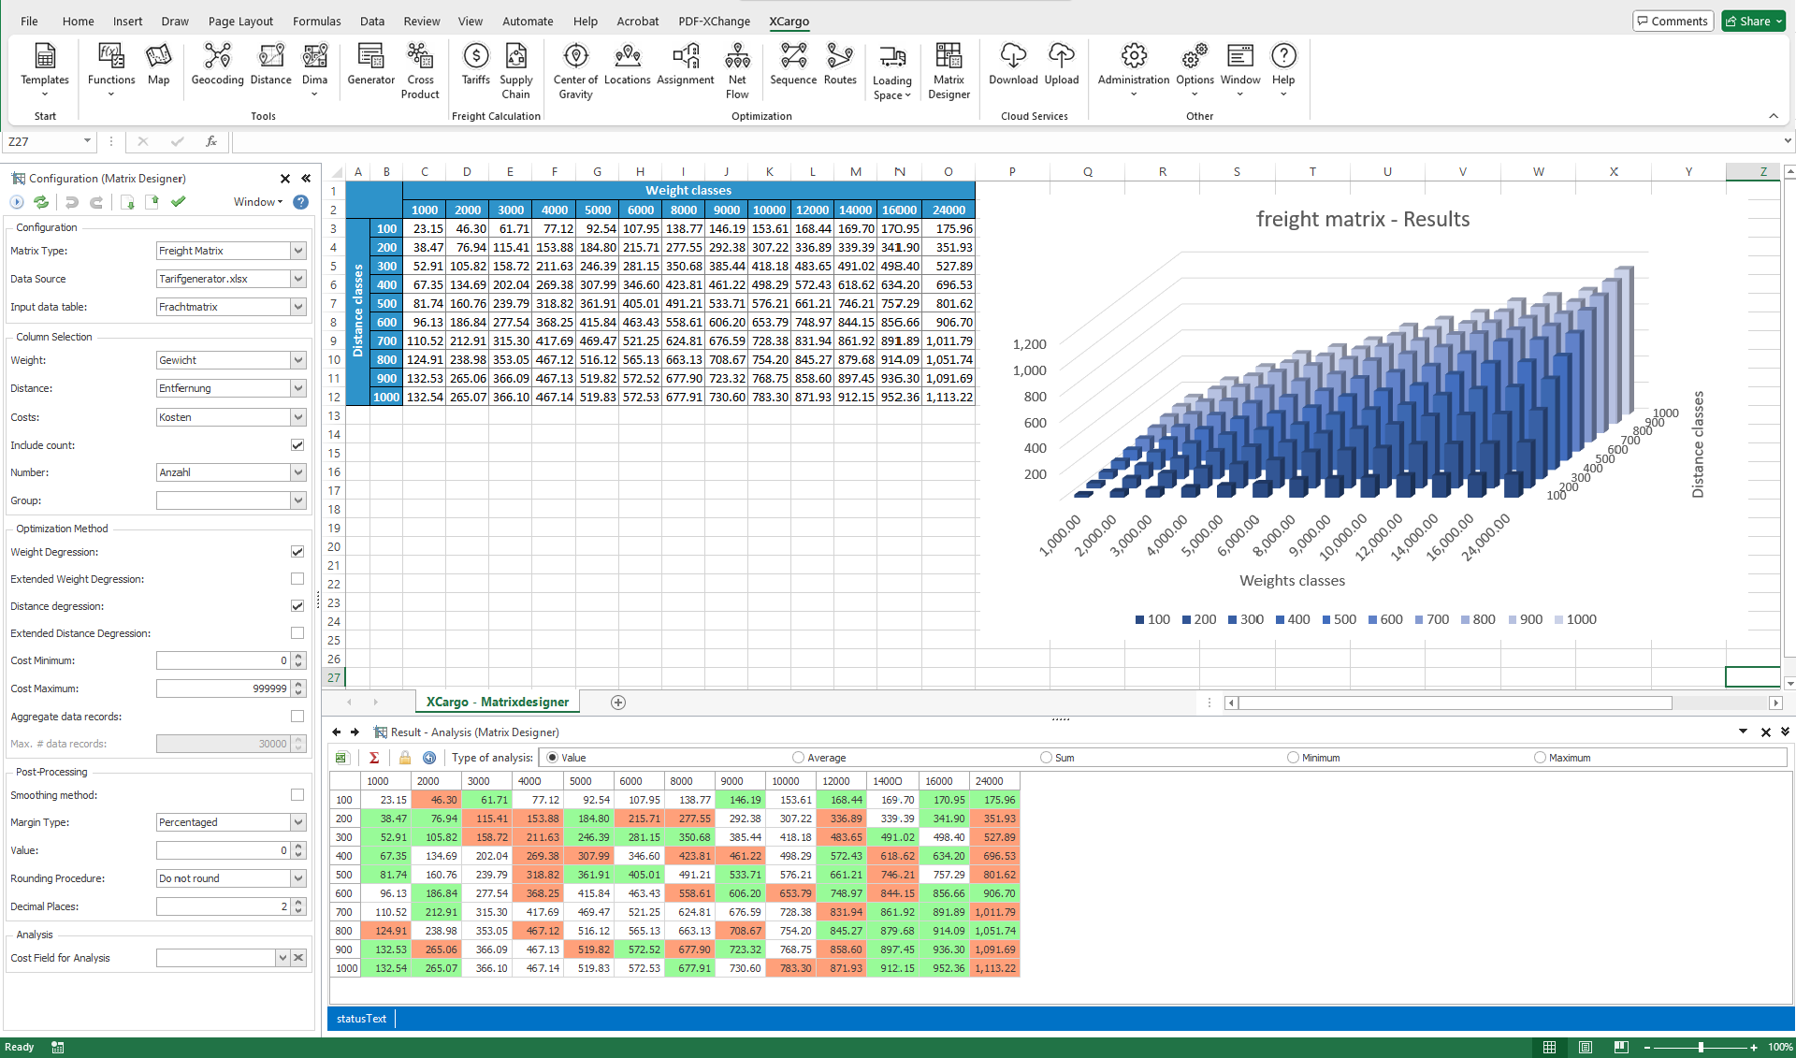
Task: Select the Geocoding tool
Action: coord(217,67)
